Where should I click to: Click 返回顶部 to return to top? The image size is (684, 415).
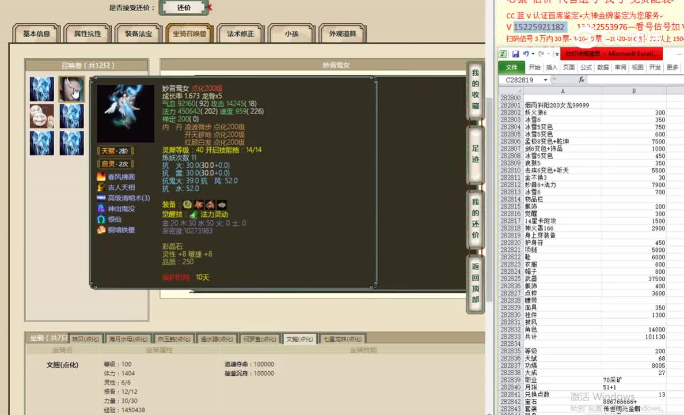point(476,283)
